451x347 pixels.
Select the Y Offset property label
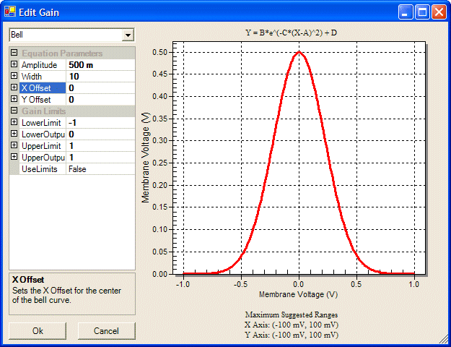[43, 100]
